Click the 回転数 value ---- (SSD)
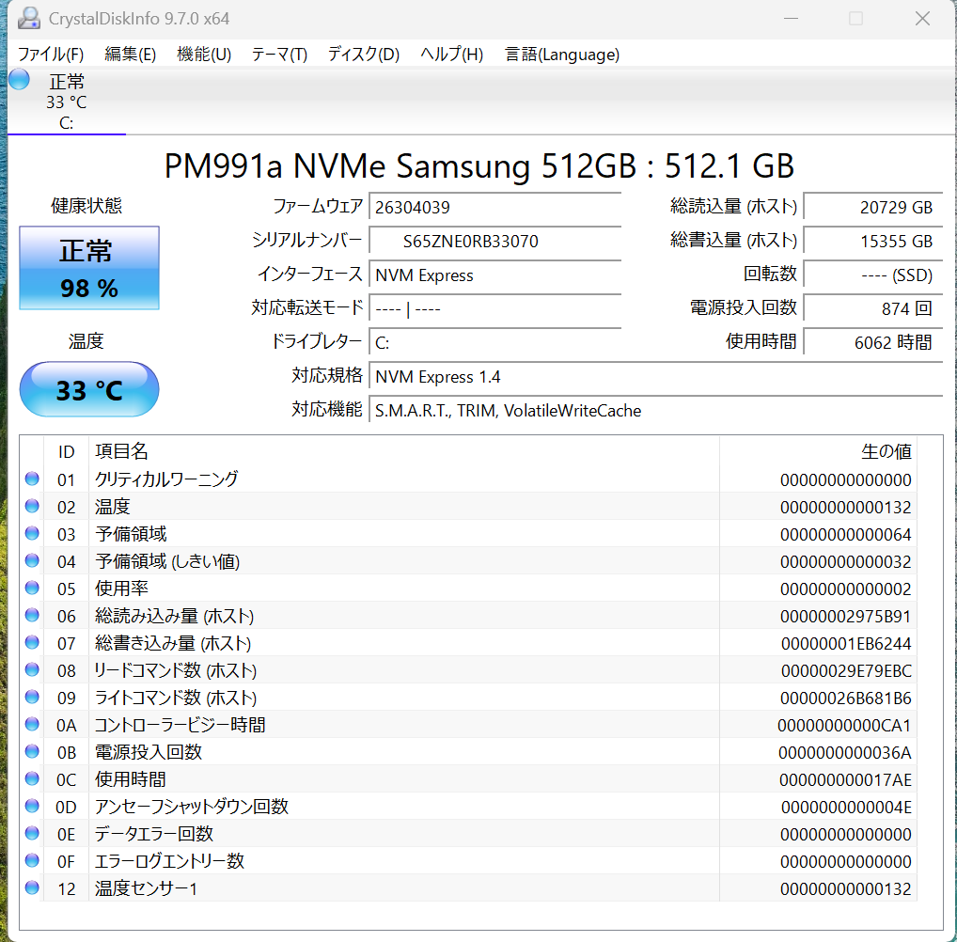The width and height of the screenshot is (957, 942). click(x=873, y=275)
